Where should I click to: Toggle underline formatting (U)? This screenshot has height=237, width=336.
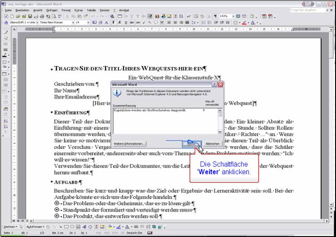pyautogui.click(x=125, y=22)
